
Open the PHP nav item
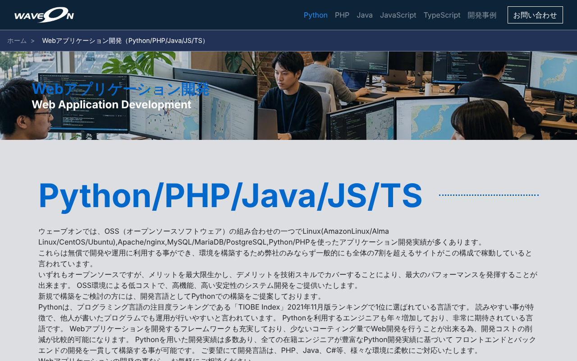(x=342, y=15)
